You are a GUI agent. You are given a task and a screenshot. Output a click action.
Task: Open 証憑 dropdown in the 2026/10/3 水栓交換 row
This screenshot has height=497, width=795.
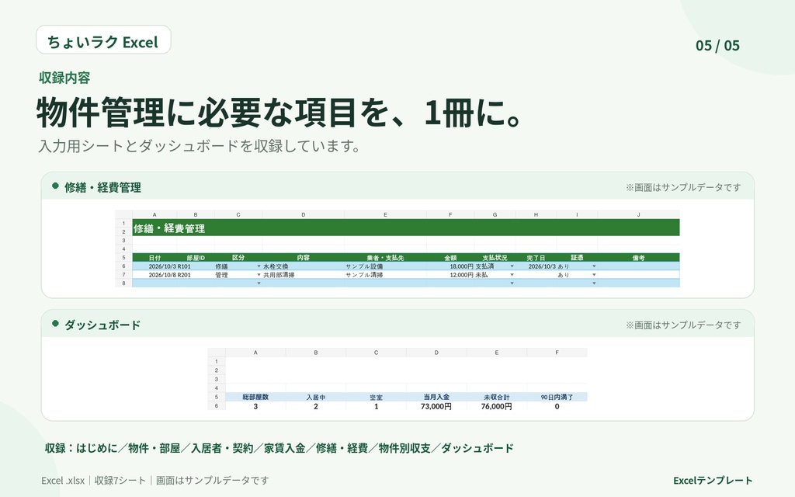594,266
